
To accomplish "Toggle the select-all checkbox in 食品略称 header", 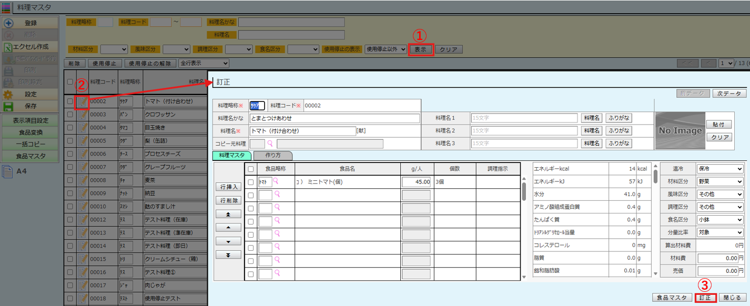I will pyautogui.click(x=251, y=169).
